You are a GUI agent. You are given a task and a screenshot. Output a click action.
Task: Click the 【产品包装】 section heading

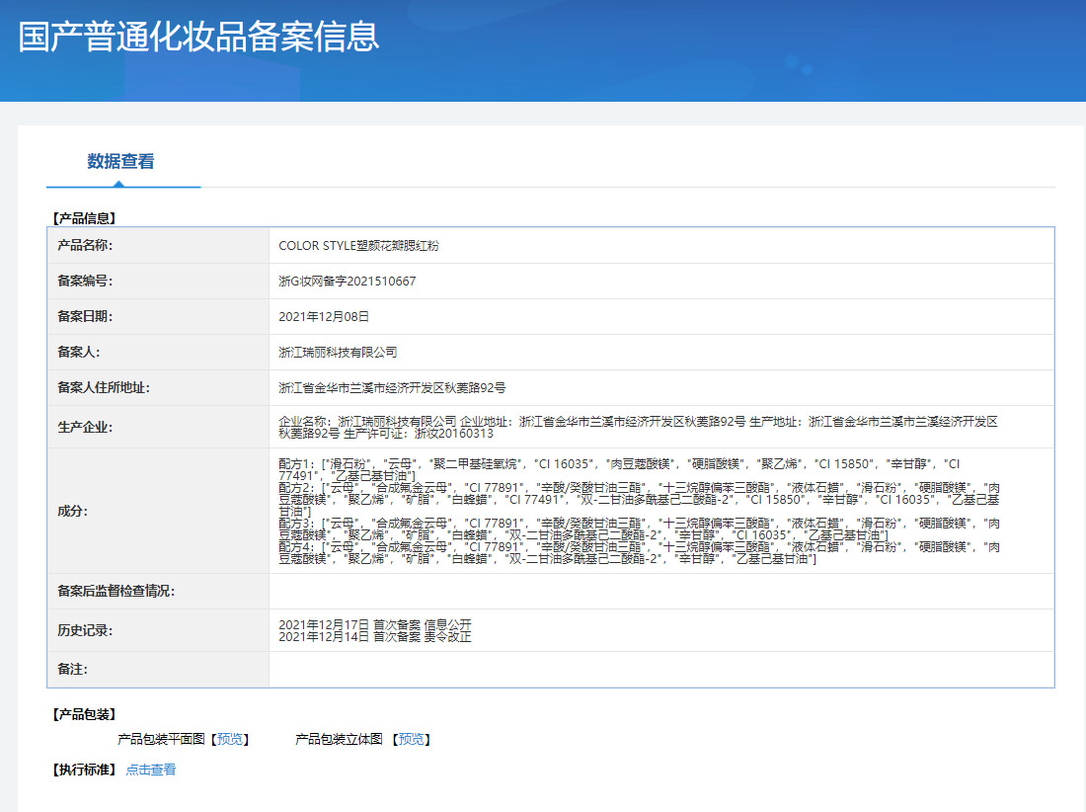coord(84,714)
